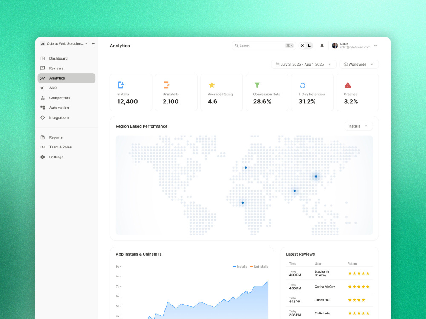The image size is (426, 319).
Task: Open notifications bell
Action: pos(322,46)
